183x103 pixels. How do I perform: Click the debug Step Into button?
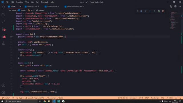[150, 11]
